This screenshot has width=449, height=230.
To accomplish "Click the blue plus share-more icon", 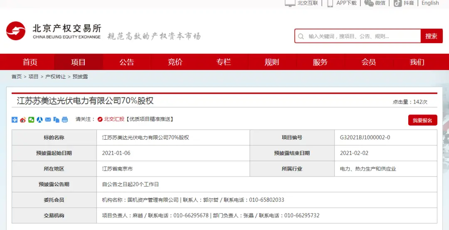I will [15, 120].
